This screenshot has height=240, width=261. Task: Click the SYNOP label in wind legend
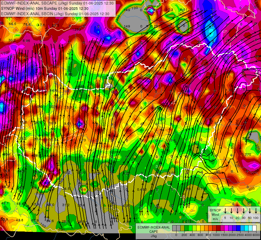215,210
